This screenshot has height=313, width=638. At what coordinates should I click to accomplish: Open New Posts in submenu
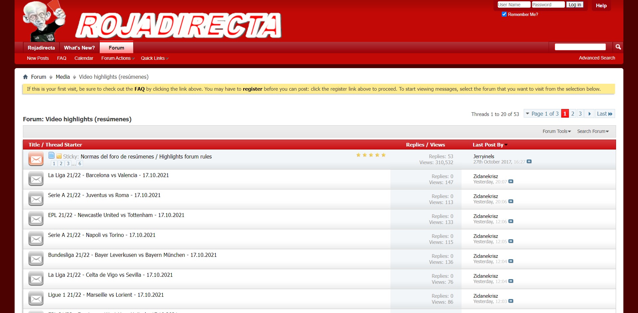(x=38, y=58)
